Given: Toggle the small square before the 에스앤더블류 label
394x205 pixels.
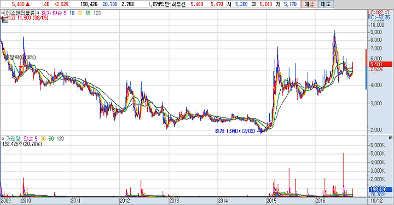Looking at the screenshot, I should (3, 13).
